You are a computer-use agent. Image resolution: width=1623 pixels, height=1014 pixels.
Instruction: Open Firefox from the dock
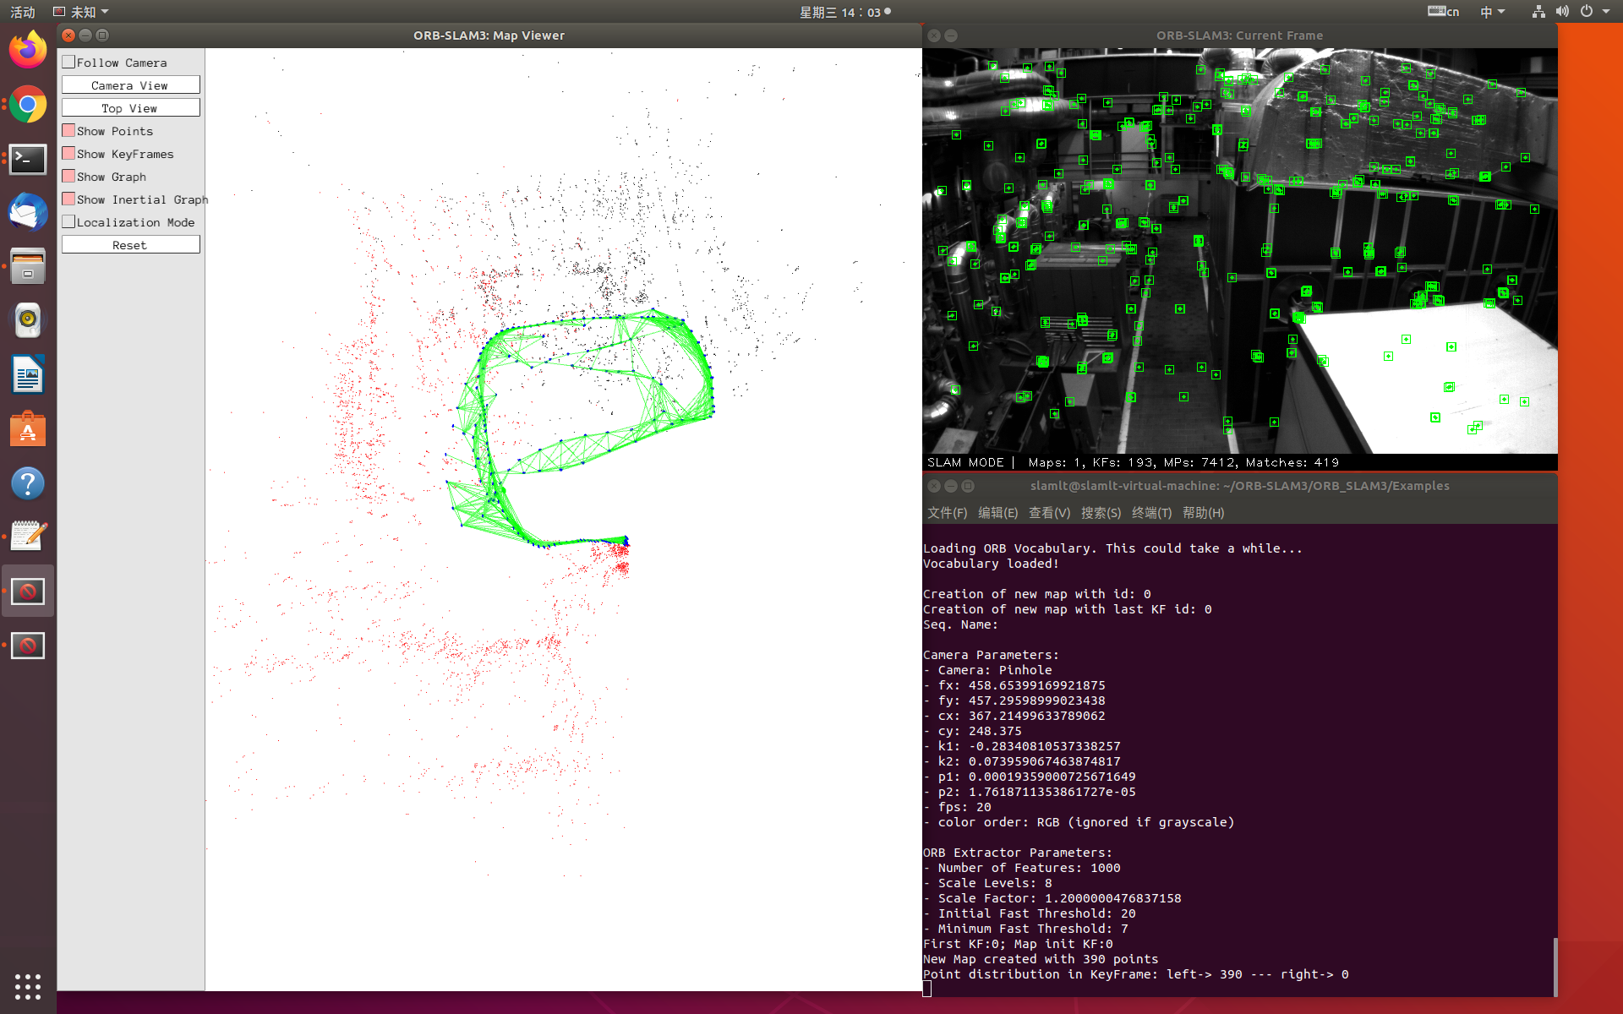coord(28,50)
